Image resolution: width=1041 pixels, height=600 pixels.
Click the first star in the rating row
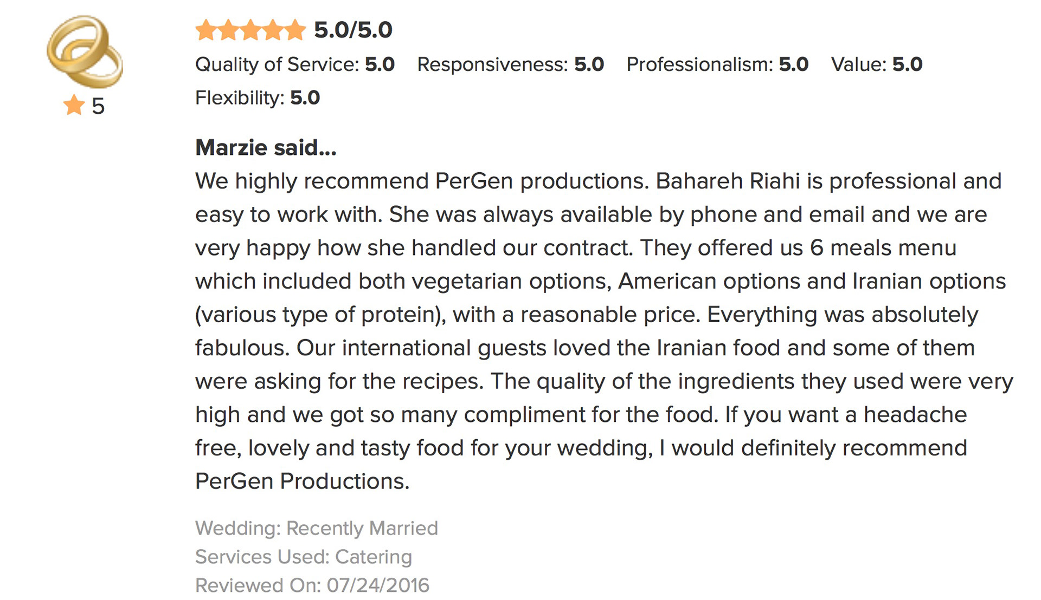[206, 30]
